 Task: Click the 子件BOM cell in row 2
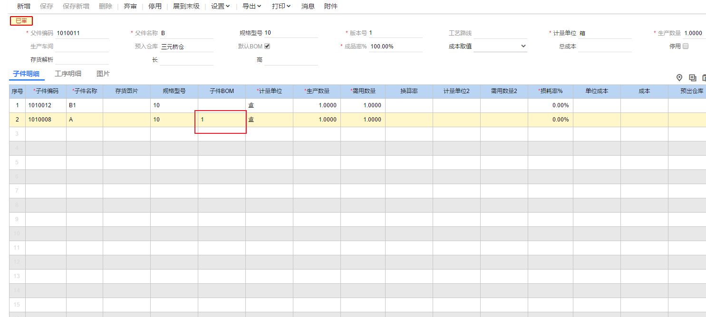(x=222, y=120)
